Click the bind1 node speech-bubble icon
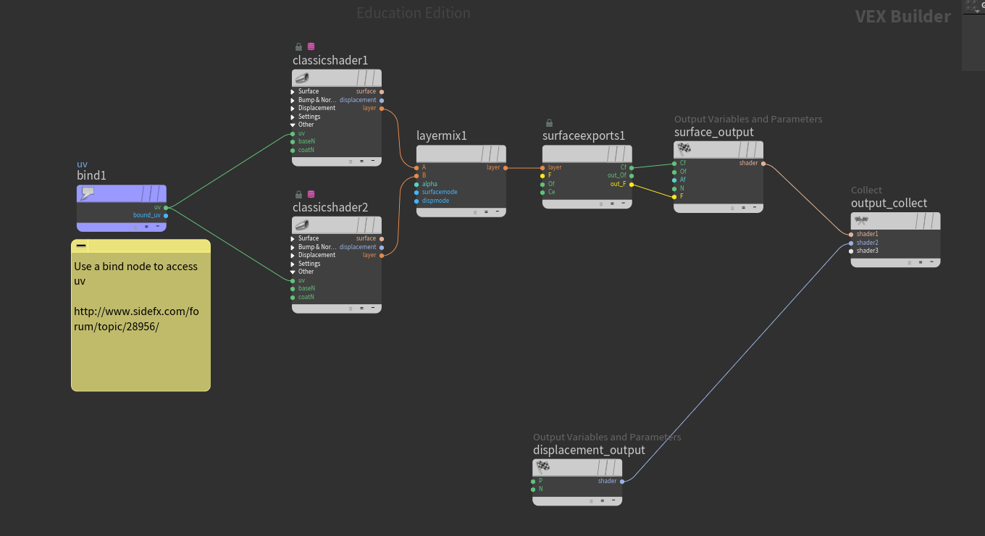 88,193
